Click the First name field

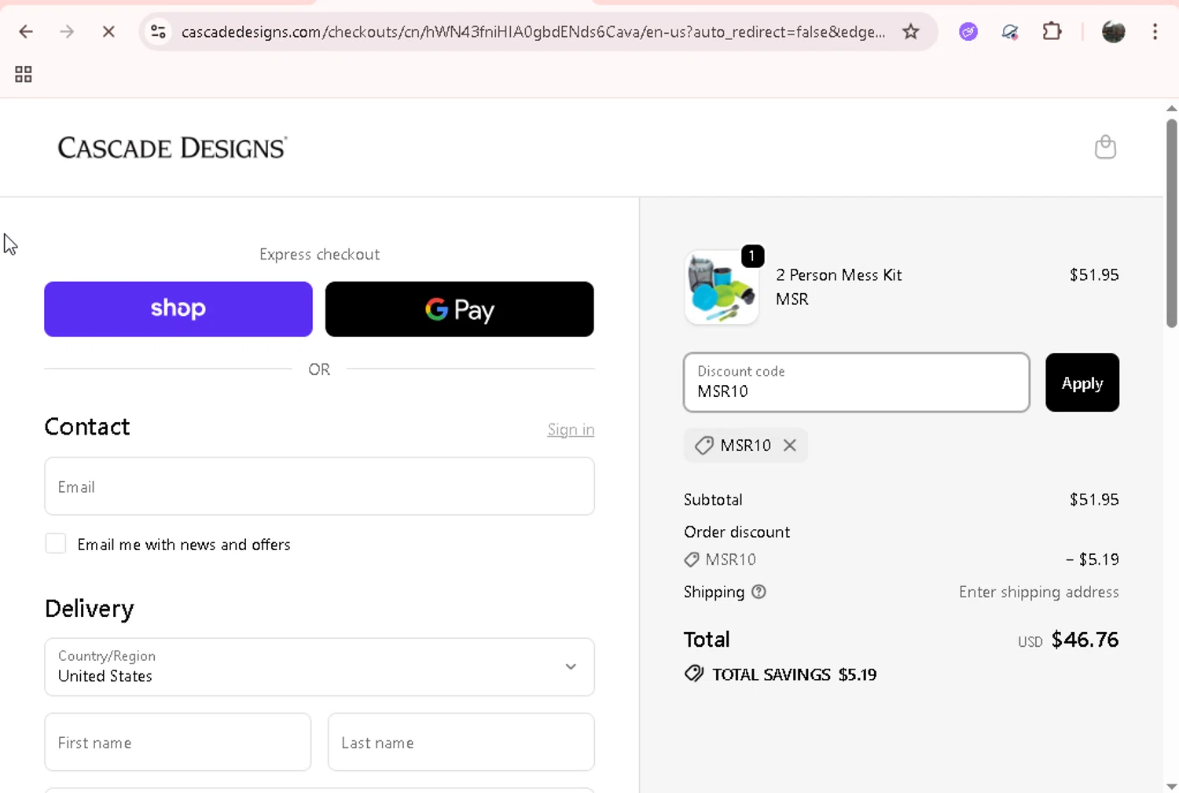[x=178, y=742]
